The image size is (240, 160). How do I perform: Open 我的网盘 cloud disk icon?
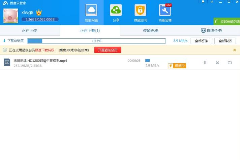point(91,10)
